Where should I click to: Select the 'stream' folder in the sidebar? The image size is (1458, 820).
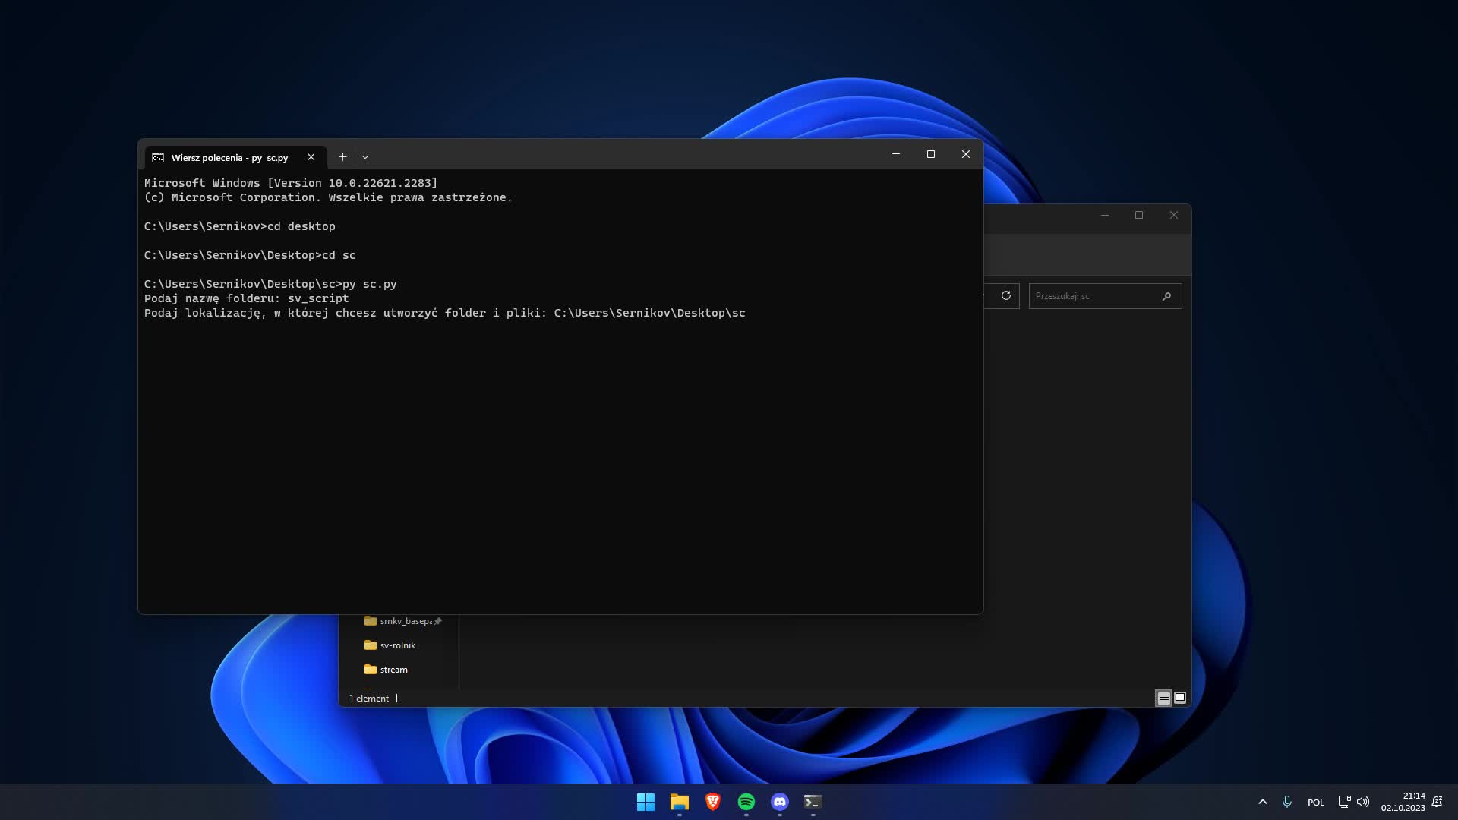393,669
